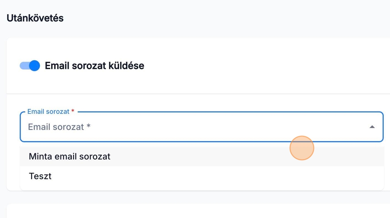Click the Utánkövetés section heading
Viewport: 390px width, 218px height.
coord(35,18)
